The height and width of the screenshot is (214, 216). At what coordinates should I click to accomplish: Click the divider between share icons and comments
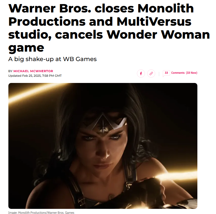(x=159, y=74)
